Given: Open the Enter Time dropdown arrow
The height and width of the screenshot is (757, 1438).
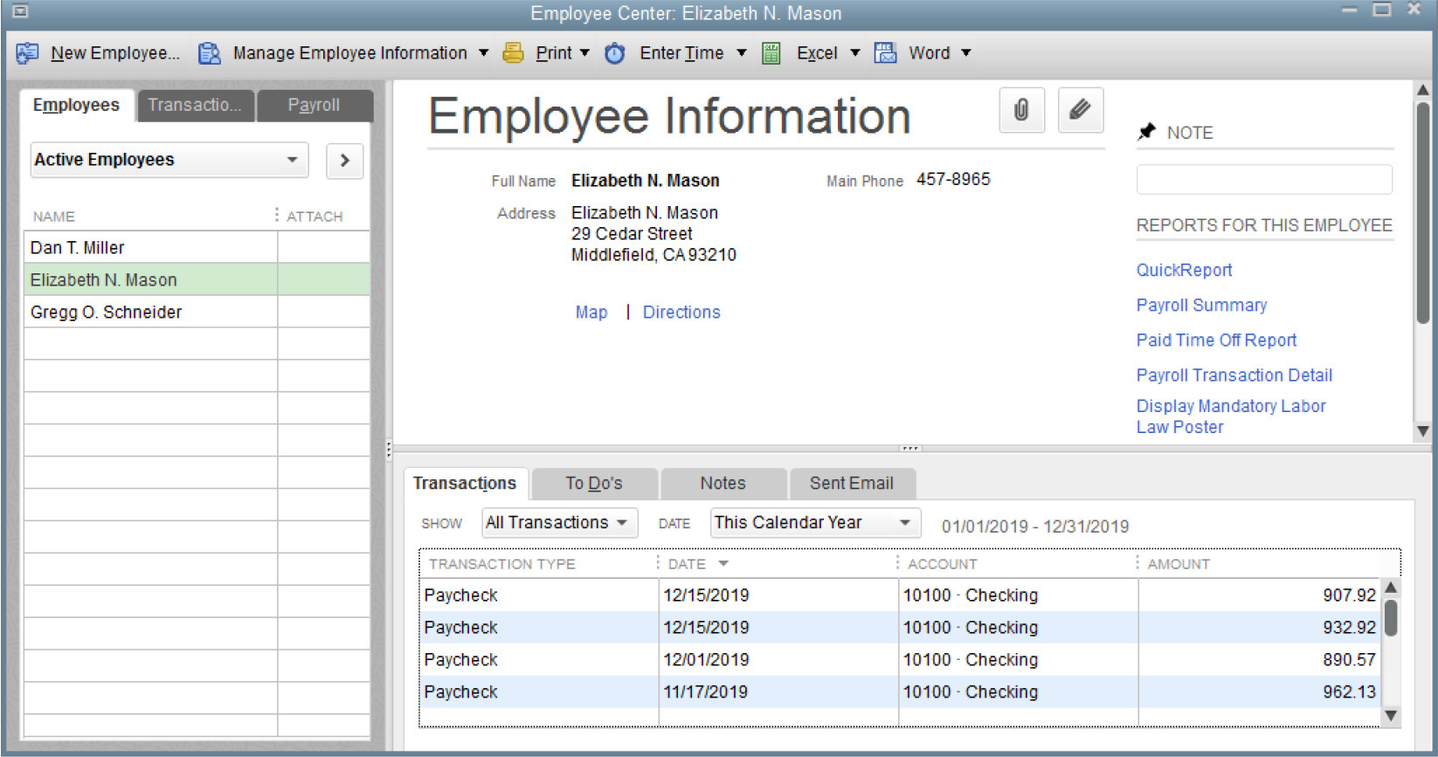Looking at the screenshot, I should [x=742, y=53].
